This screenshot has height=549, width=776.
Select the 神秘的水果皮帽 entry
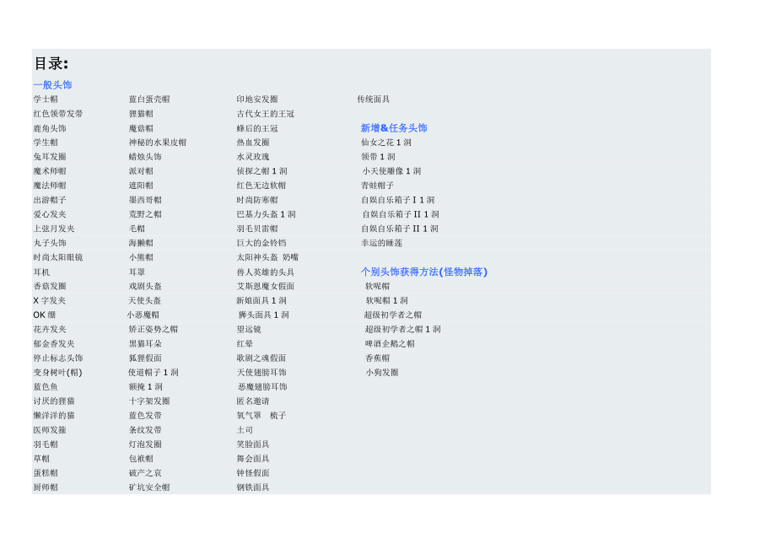pos(158,143)
